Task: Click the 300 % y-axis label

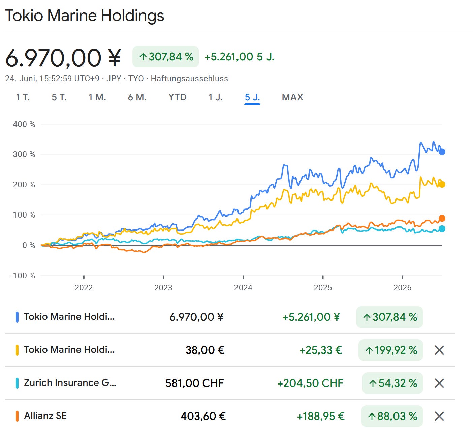Action: pyautogui.click(x=24, y=154)
